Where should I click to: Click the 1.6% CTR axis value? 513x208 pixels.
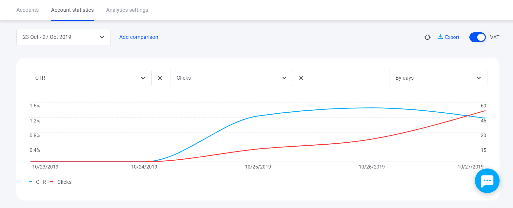[35, 106]
